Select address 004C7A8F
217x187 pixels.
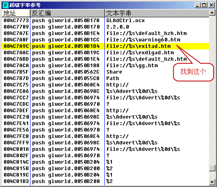point(16,40)
